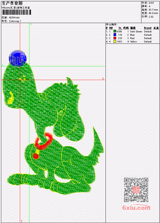Click the scale value 2.02

pos(151,17)
